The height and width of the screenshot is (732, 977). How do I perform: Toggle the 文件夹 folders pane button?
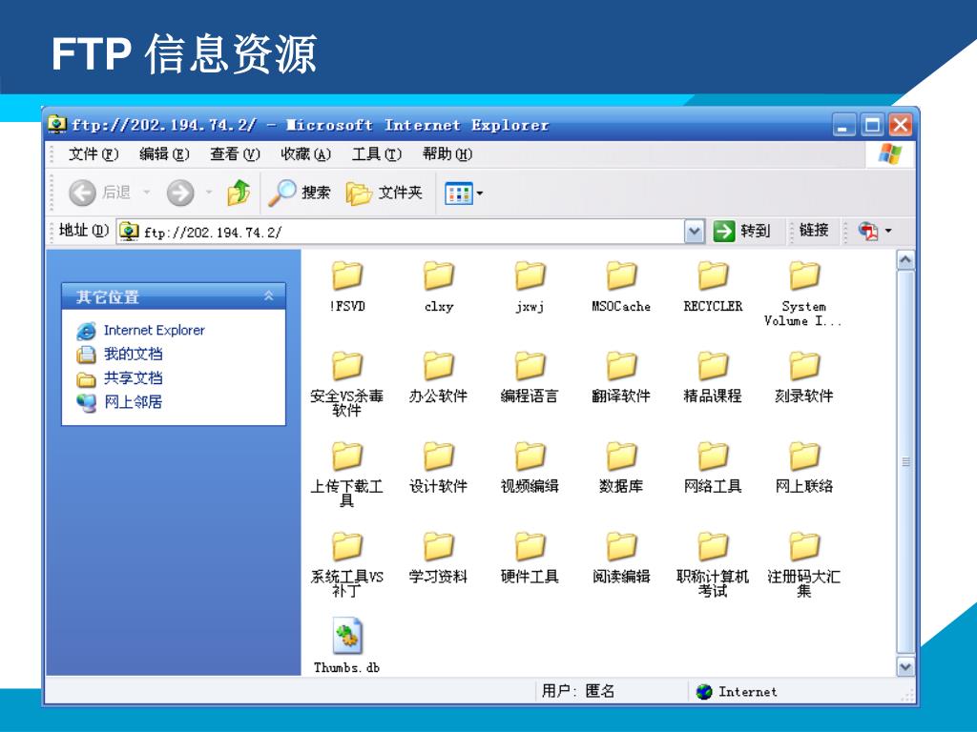pyautogui.click(x=385, y=193)
